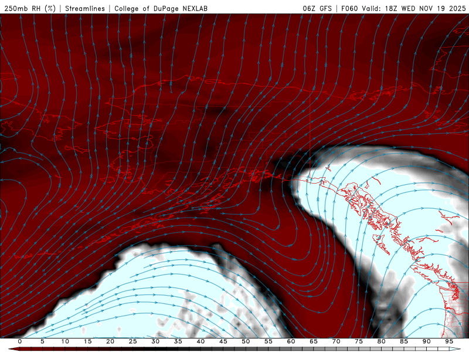Click the '60' colorbar tick label
Viewport: 469px width, 352px height.
pos(291,341)
